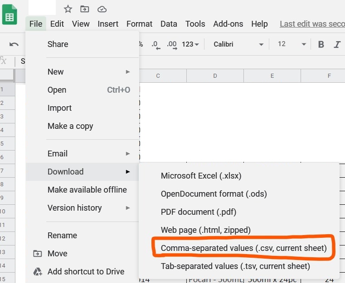Open the Format menu
Image resolution: width=345 pixels, height=283 pixels.
click(x=139, y=24)
